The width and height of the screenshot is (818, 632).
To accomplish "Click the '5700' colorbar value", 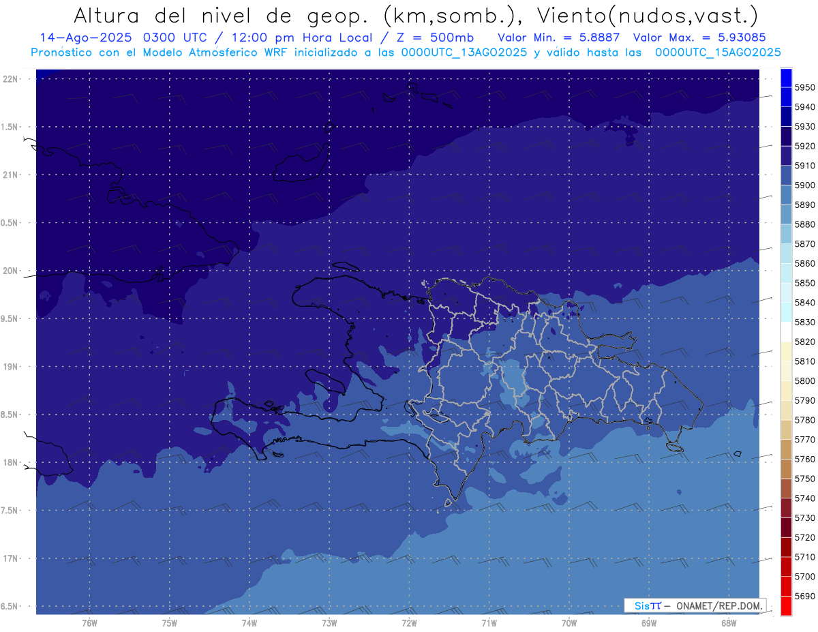I will (805, 577).
